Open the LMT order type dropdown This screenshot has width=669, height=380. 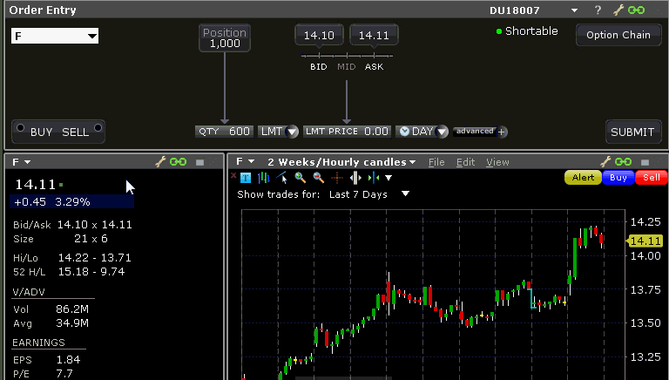tap(279, 132)
